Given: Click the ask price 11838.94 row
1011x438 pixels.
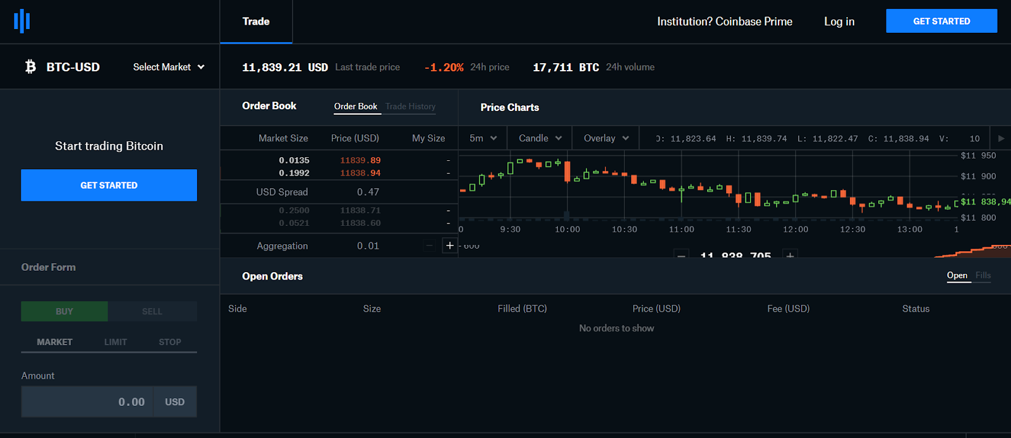Looking at the screenshot, I should click(x=339, y=173).
